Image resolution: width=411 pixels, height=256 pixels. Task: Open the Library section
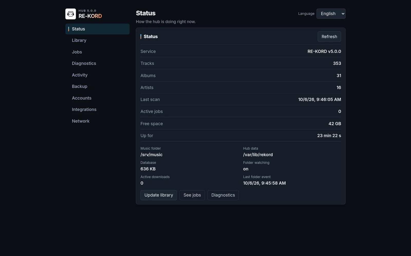pos(97,40)
